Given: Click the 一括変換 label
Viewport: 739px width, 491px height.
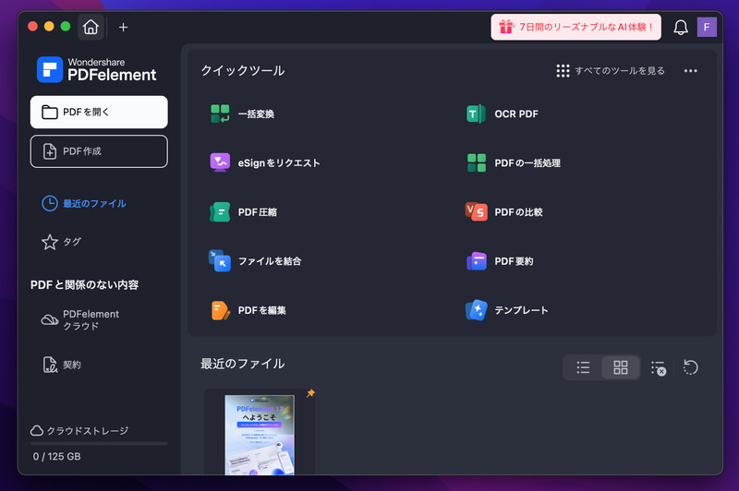Looking at the screenshot, I should pos(256,114).
